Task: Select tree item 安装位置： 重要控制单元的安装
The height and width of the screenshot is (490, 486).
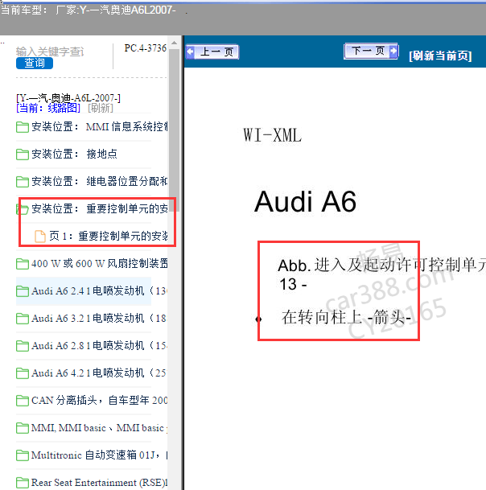Action: [100, 208]
